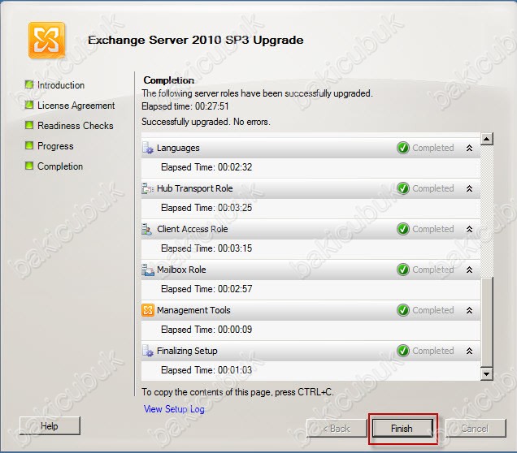Click 'Successfully upgraded. No errors.' text
Viewport: 517px width, 453px height.
coord(206,122)
